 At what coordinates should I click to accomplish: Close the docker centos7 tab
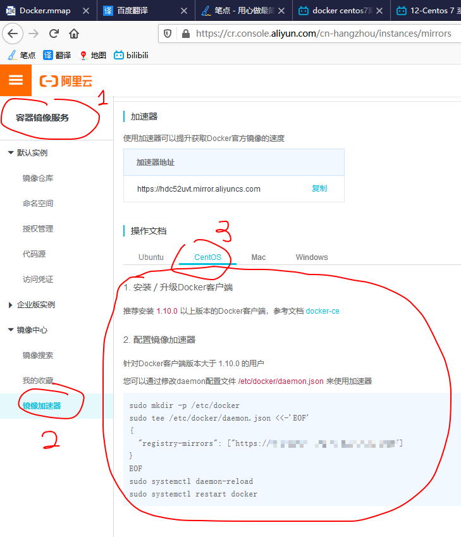coord(379,11)
